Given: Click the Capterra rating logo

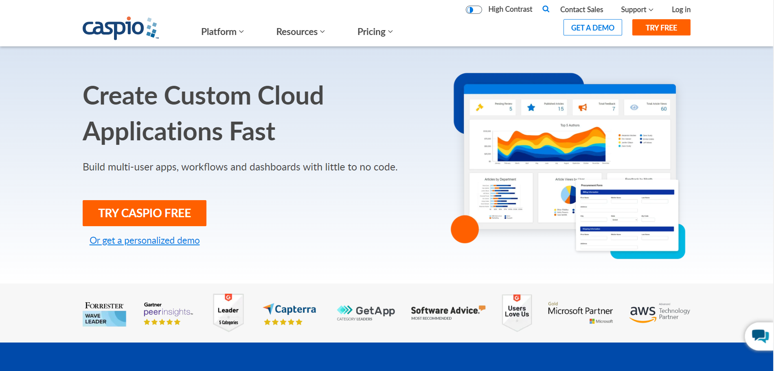Looking at the screenshot, I should [x=289, y=314].
